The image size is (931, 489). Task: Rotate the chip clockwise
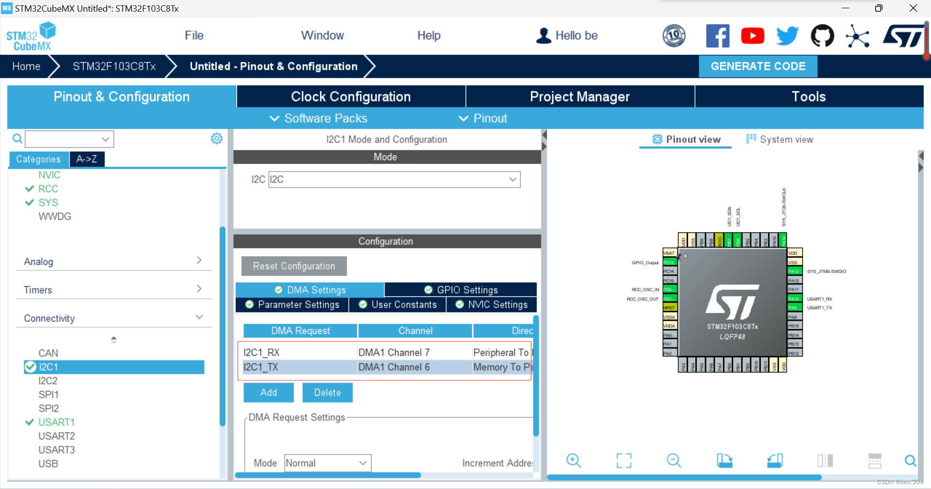point(724,460)
